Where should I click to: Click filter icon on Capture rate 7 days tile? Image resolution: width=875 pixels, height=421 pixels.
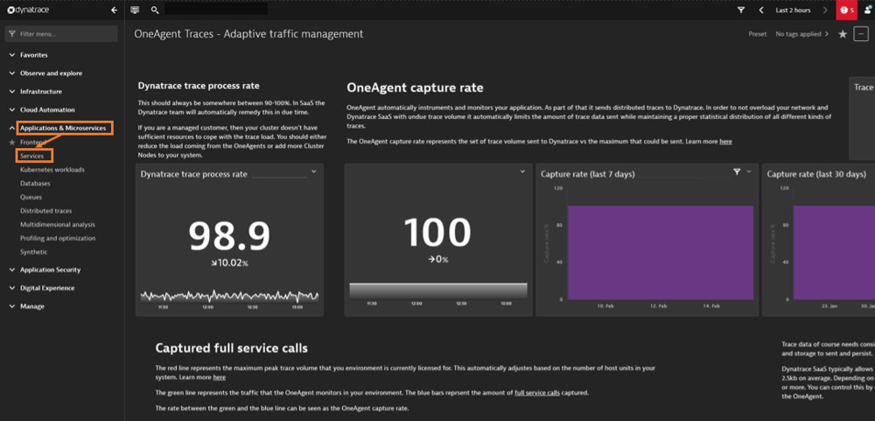pos(737,172)
